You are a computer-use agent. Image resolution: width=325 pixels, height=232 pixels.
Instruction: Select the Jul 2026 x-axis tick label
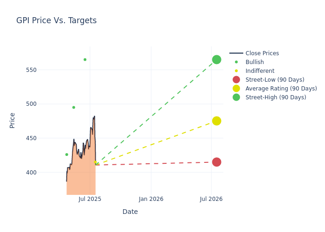211,199
